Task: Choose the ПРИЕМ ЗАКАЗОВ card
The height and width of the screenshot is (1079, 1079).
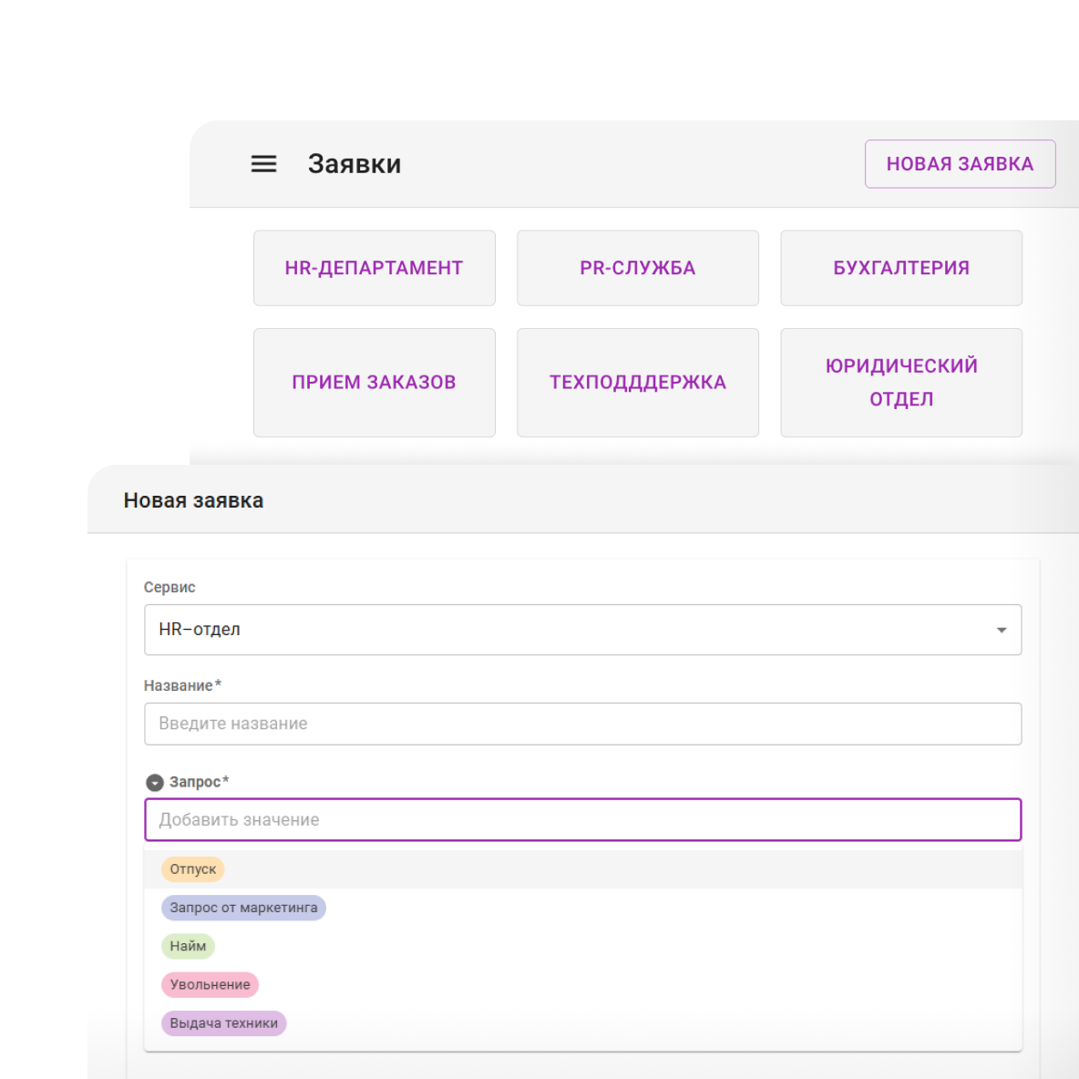Action: click(375, 383)
